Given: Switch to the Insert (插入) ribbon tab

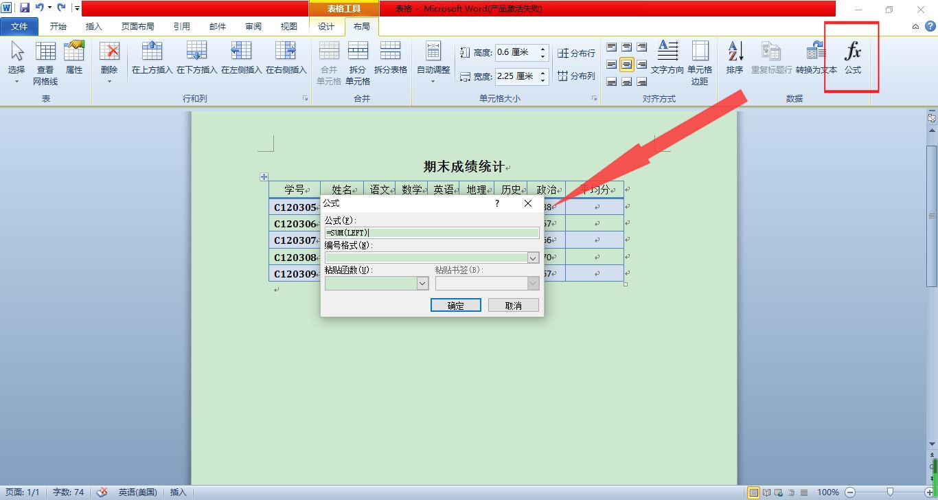Looking at the screenshot, I should [94, 27].
